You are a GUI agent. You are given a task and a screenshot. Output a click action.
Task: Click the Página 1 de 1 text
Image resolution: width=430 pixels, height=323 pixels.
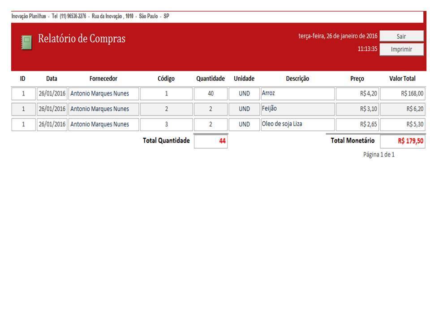click(379, 155)
